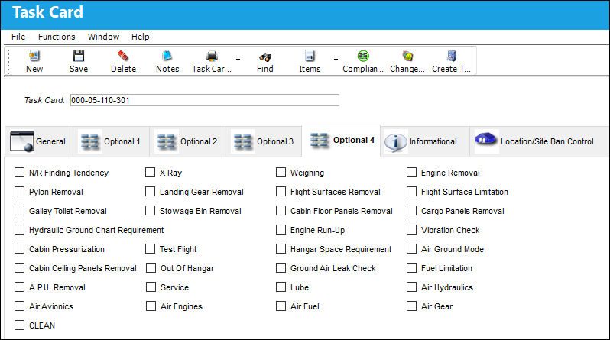This screenshot has width=610, height=340.
Task: Open Notes from the toolbar
Action: [167, 56]
